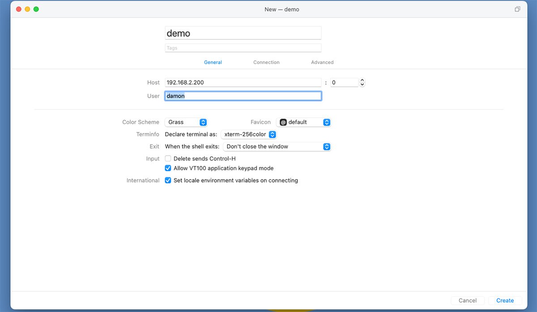Click the yellow minimize window button

27,9
